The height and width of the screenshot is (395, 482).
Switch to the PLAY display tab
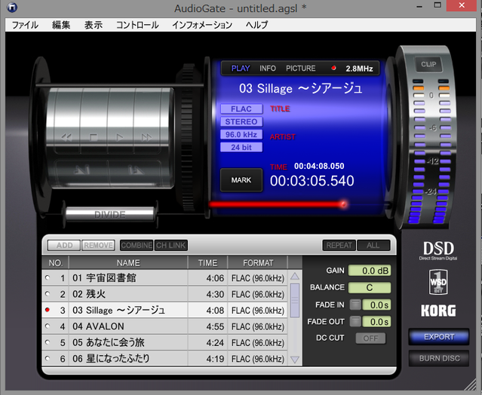click(x=241, y=68)
